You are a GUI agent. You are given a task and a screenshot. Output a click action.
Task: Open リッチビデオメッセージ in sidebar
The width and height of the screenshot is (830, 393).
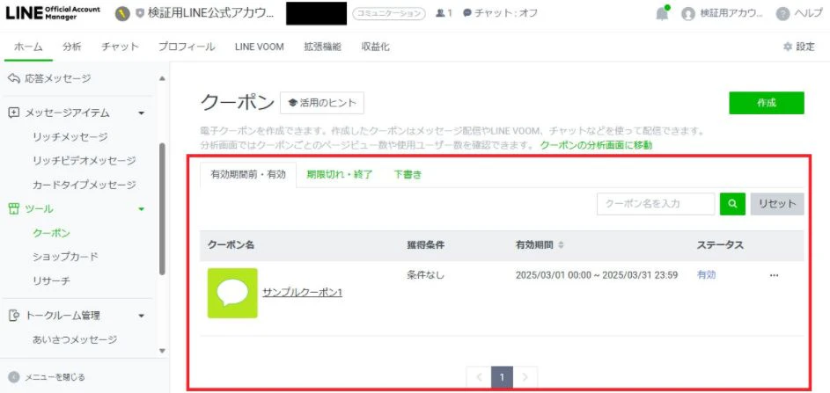[84, 160]
